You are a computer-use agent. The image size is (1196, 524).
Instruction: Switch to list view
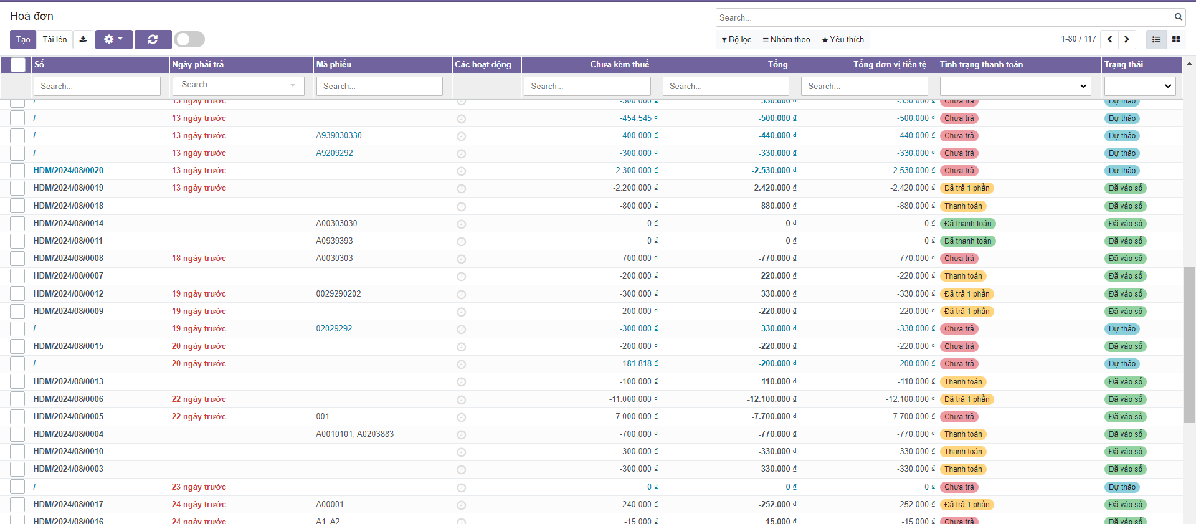(x=1156, y=39)
